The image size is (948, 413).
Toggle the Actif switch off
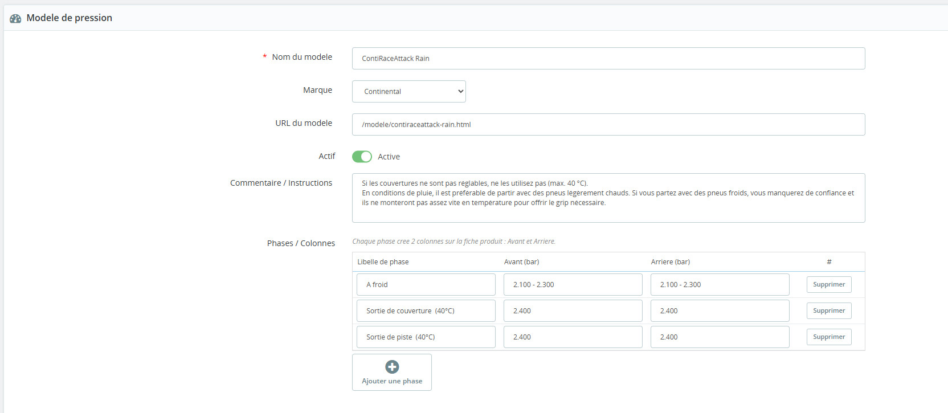click(x=362, y=157)
